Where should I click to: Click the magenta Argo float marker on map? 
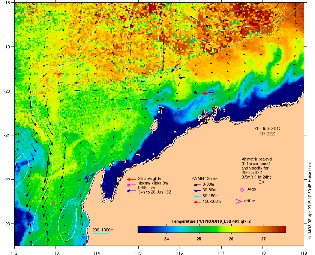(53, 203)
